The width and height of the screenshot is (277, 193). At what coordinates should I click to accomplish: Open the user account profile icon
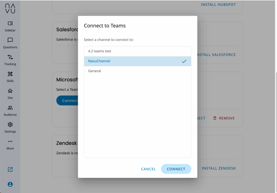[x=10, y=184]
